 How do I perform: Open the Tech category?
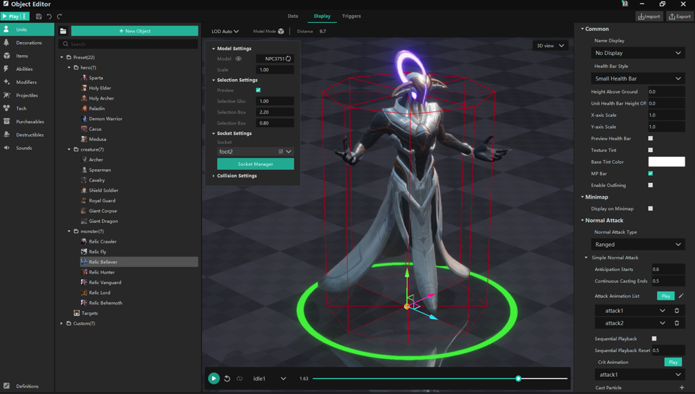27,109
